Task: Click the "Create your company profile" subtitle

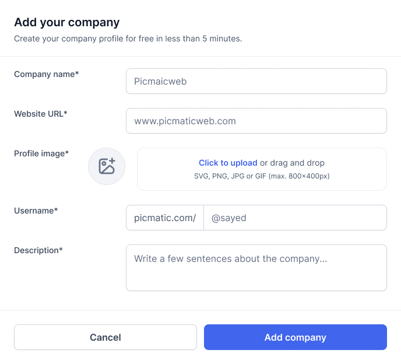Action: point(128,39)
